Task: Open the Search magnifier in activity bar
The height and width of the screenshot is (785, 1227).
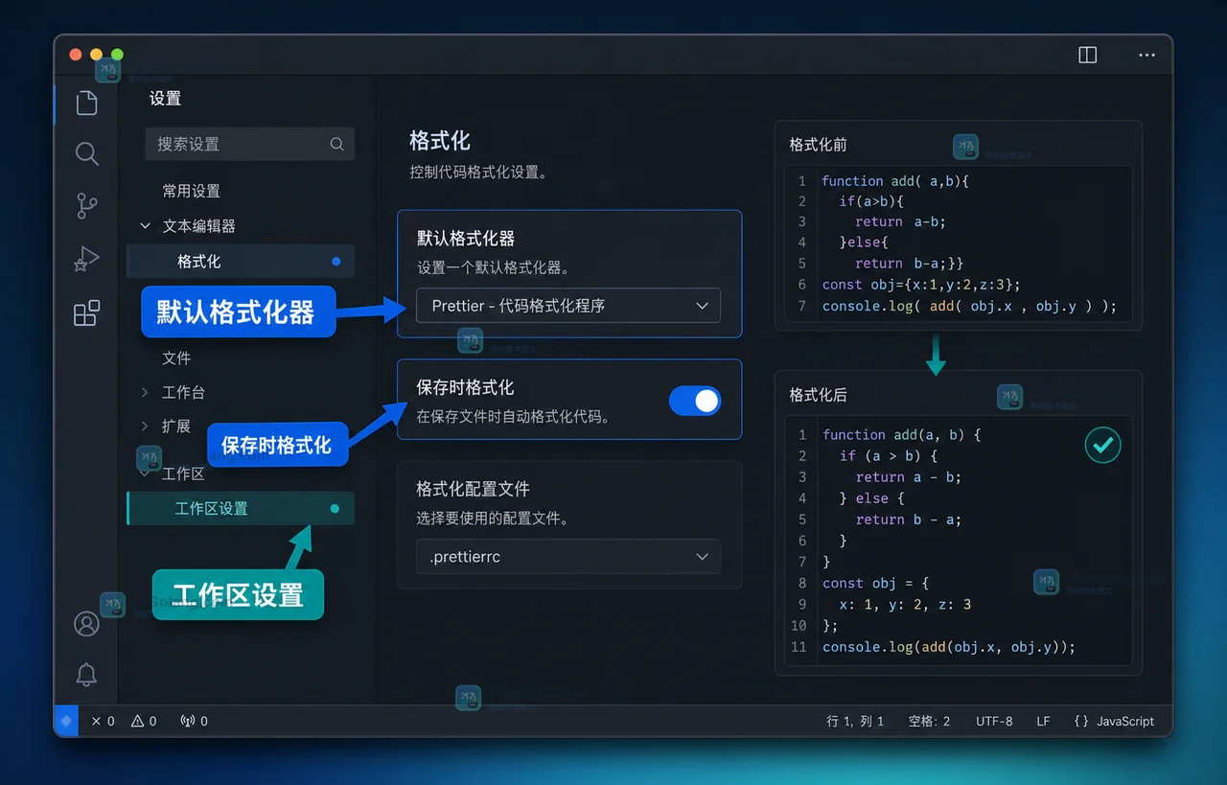Action: 86,153
